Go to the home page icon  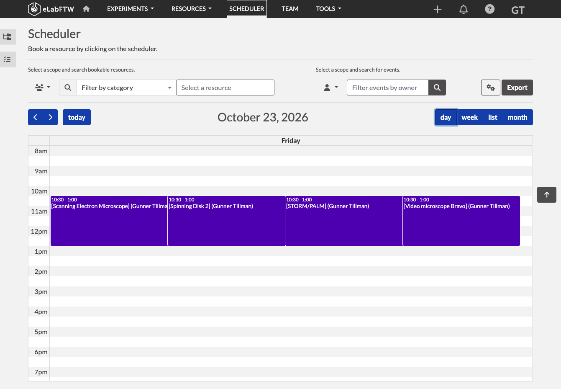click(x=86, y=9)
